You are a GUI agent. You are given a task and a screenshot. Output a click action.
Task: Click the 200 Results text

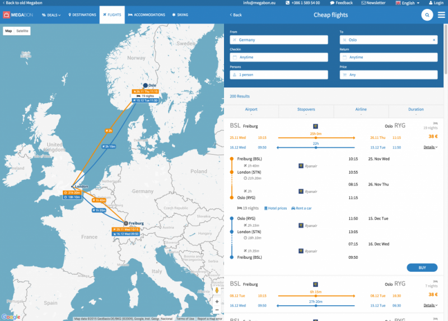(x=240, y=96)
